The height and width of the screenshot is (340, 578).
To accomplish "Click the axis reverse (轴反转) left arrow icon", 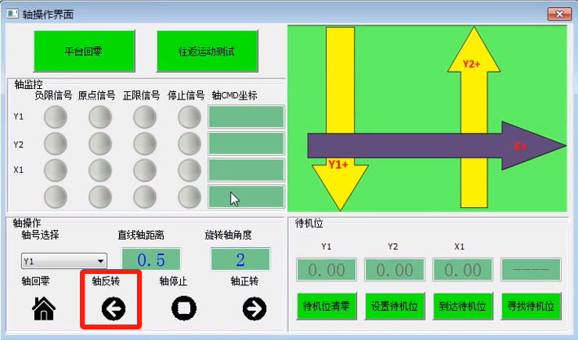I will click(113, 307).
